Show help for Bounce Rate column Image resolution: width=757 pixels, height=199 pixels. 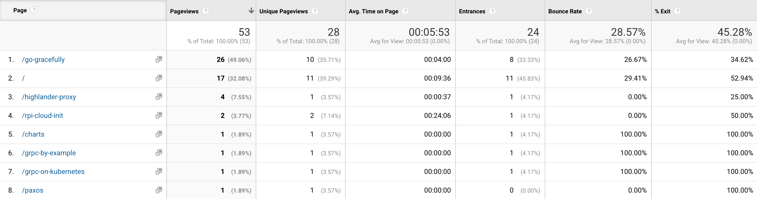(x=589, y=11)
